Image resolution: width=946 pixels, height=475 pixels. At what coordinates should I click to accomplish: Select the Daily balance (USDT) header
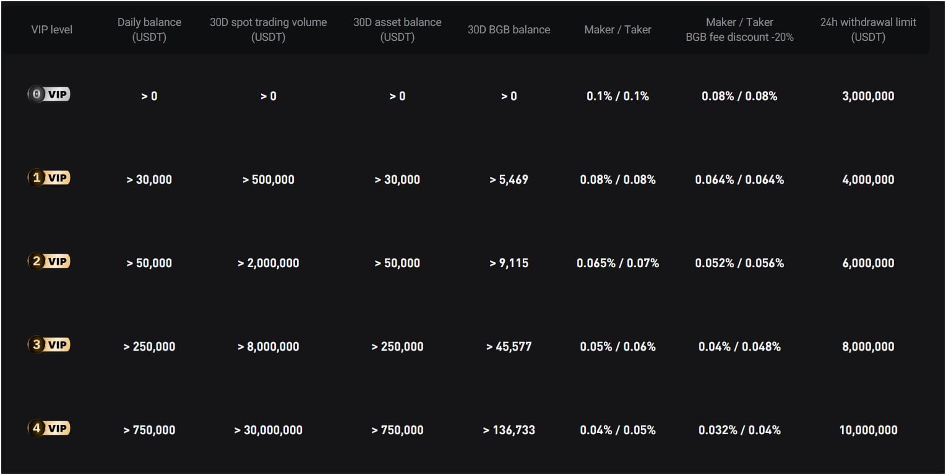(x=149, y=29)
